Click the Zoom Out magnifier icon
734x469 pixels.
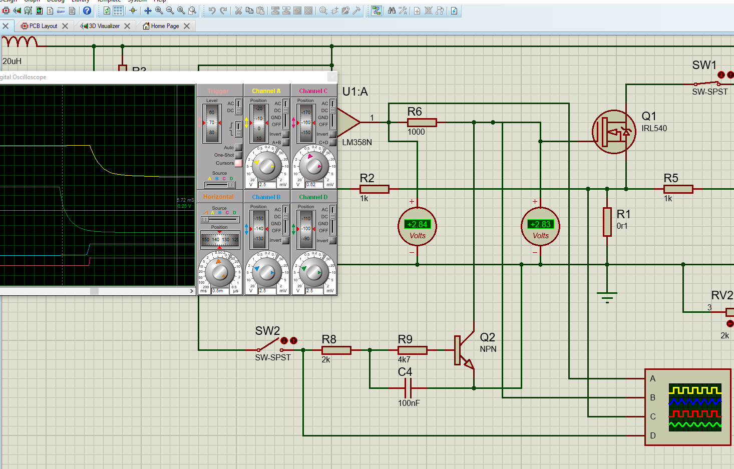170,11
